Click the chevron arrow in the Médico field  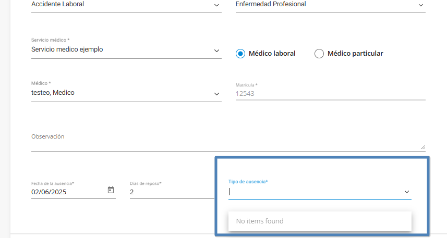[217, 94]
